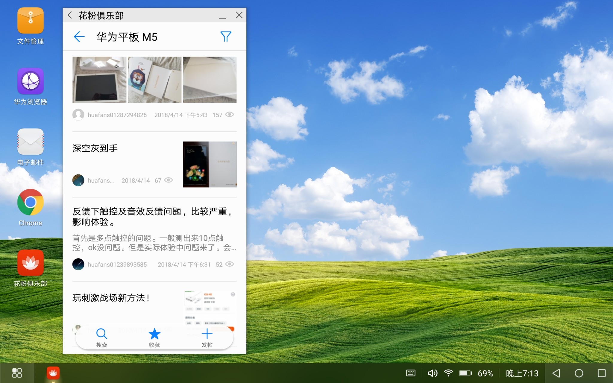Screen dimensions: 613x383
Task: Open the app launcher grid in taskbar
Action: tap(17, 373)
